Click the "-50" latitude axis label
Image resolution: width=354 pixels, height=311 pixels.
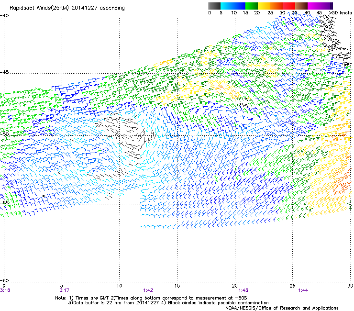coord(4,134)
